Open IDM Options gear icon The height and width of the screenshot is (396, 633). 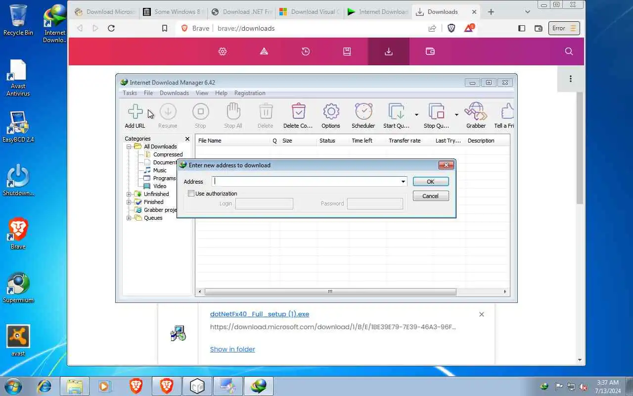331,112
